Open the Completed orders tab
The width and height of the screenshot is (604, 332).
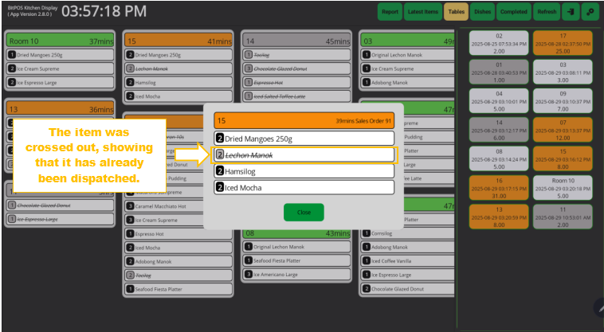coord(513,12)
